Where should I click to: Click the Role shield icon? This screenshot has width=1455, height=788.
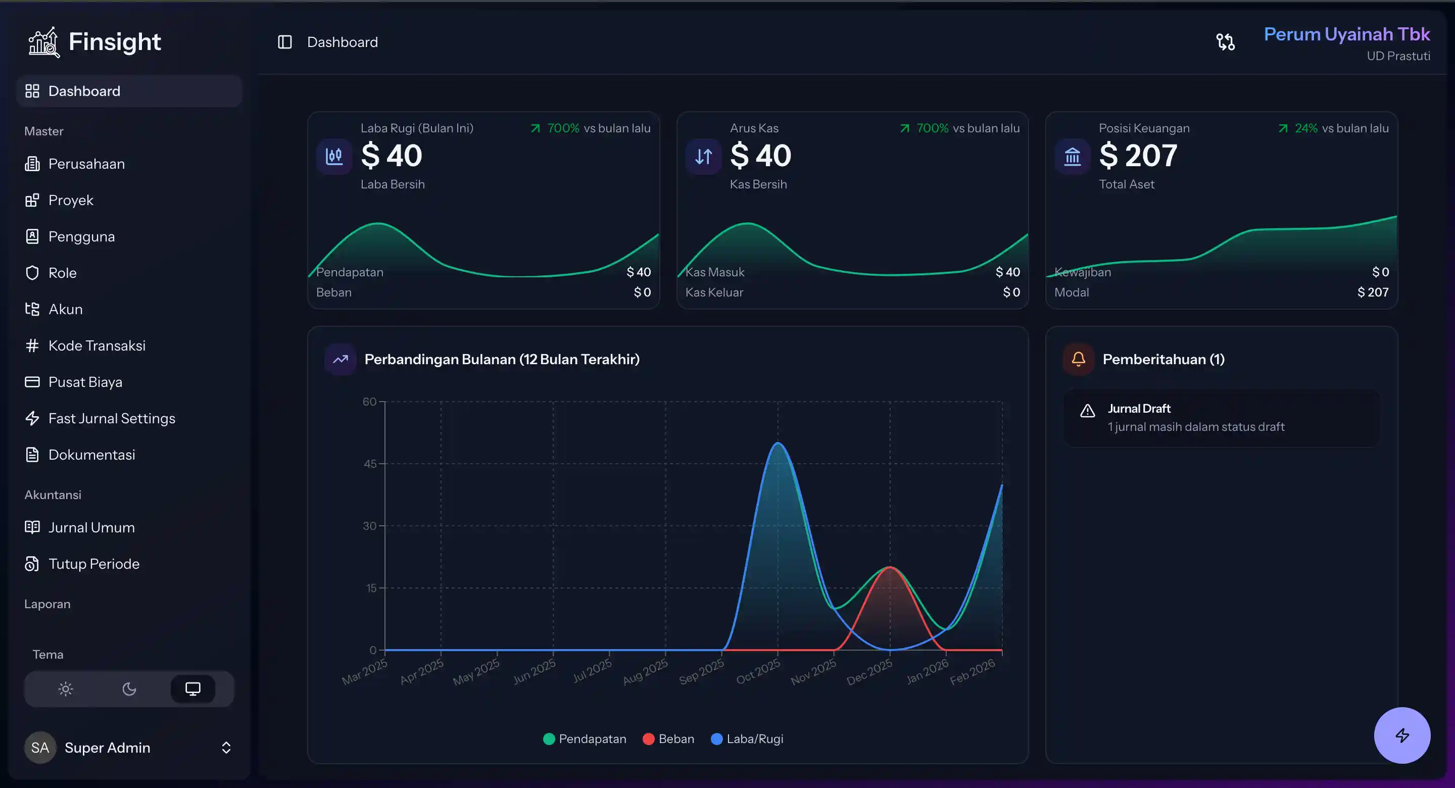pyautogui.click(x=32, y=273)
